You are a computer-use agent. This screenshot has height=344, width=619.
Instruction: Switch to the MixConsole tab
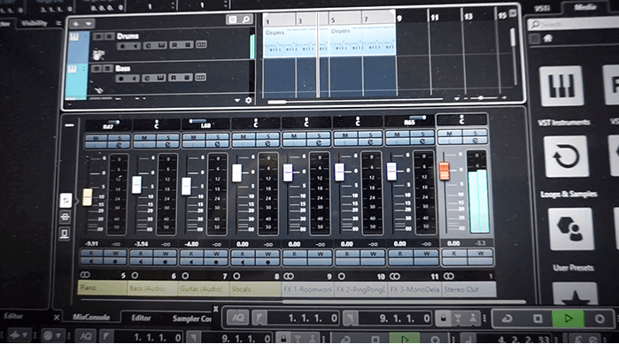(91, 317)
